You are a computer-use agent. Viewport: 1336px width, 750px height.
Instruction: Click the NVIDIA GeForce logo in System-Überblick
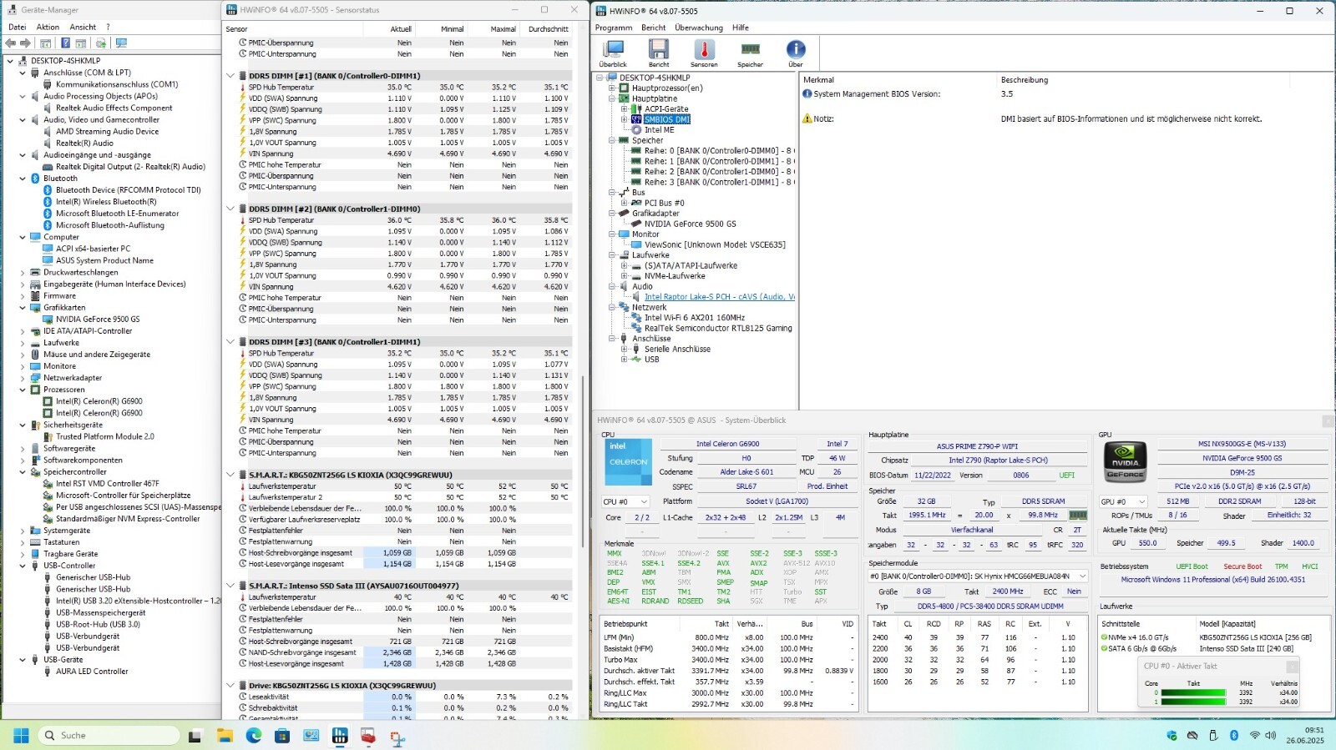click(x=1125, y=461)
